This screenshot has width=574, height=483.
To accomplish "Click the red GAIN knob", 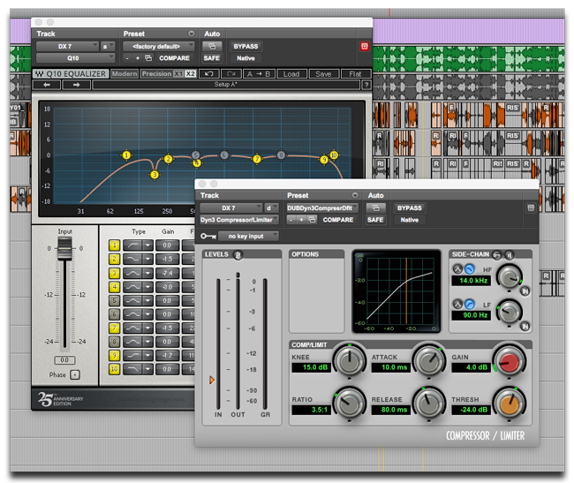I will 510,361.
